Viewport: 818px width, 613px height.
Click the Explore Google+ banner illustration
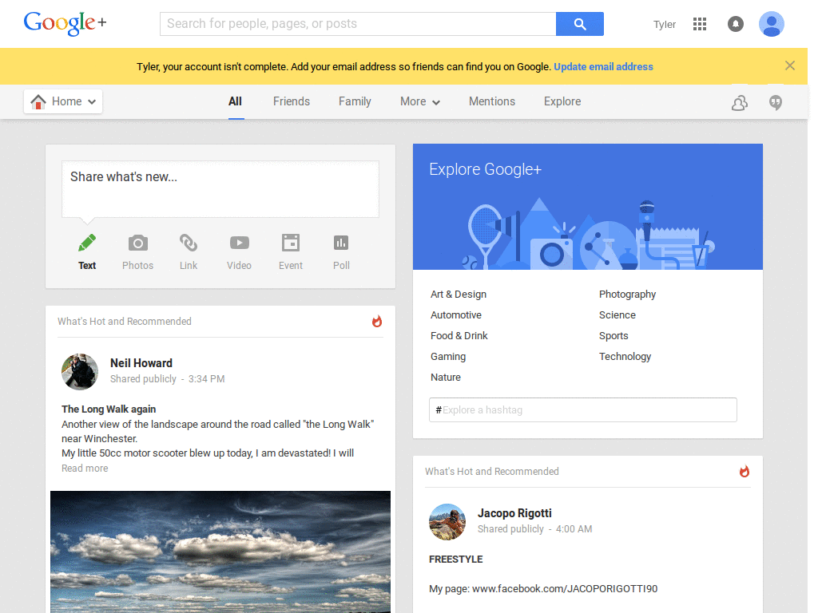click(x=588, y=233)
